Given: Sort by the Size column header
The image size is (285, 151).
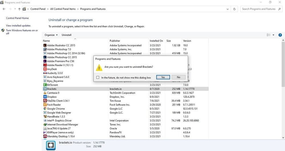Looking at the screenshot, I should pos(173,41).
